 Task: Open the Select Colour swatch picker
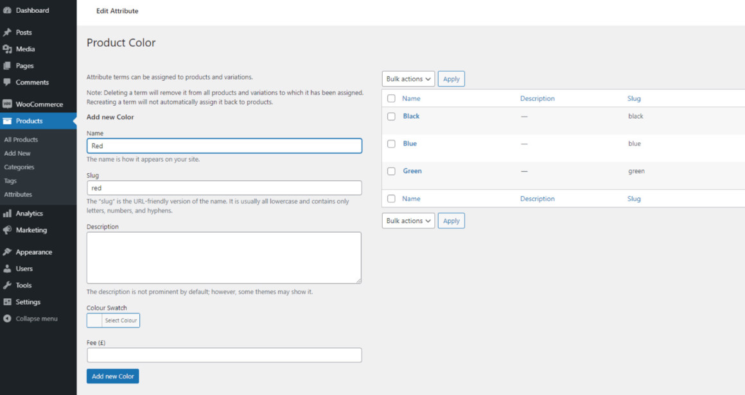113,321
